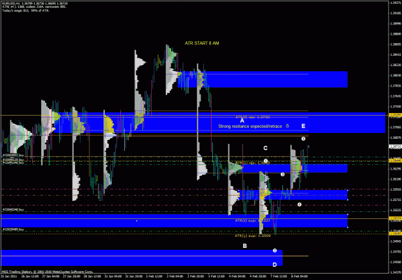
Task: Click the circled number 2 chart marker
Action: tap(275, 250)
